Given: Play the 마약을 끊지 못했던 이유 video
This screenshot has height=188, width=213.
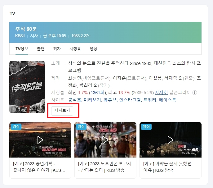Looking at the screenshot, I should click(170, 140).
